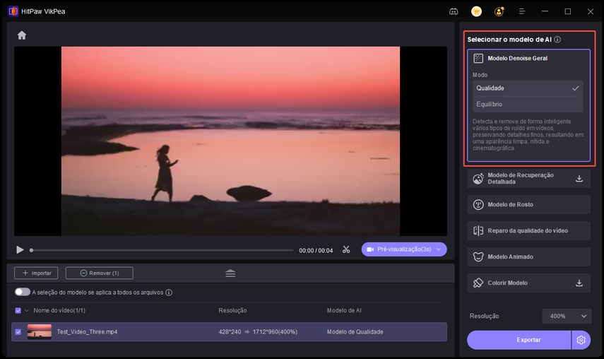Click the HitPaw VikPea app logo
Viewport: 604px width, 359px height.
[x=13, y=11]
